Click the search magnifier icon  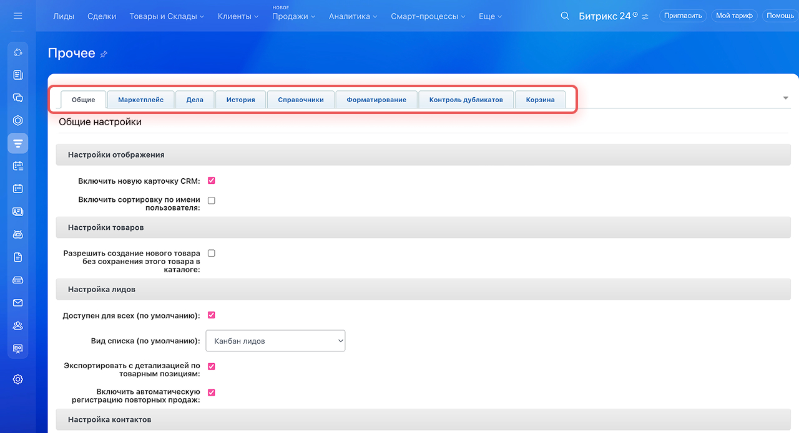565,16
